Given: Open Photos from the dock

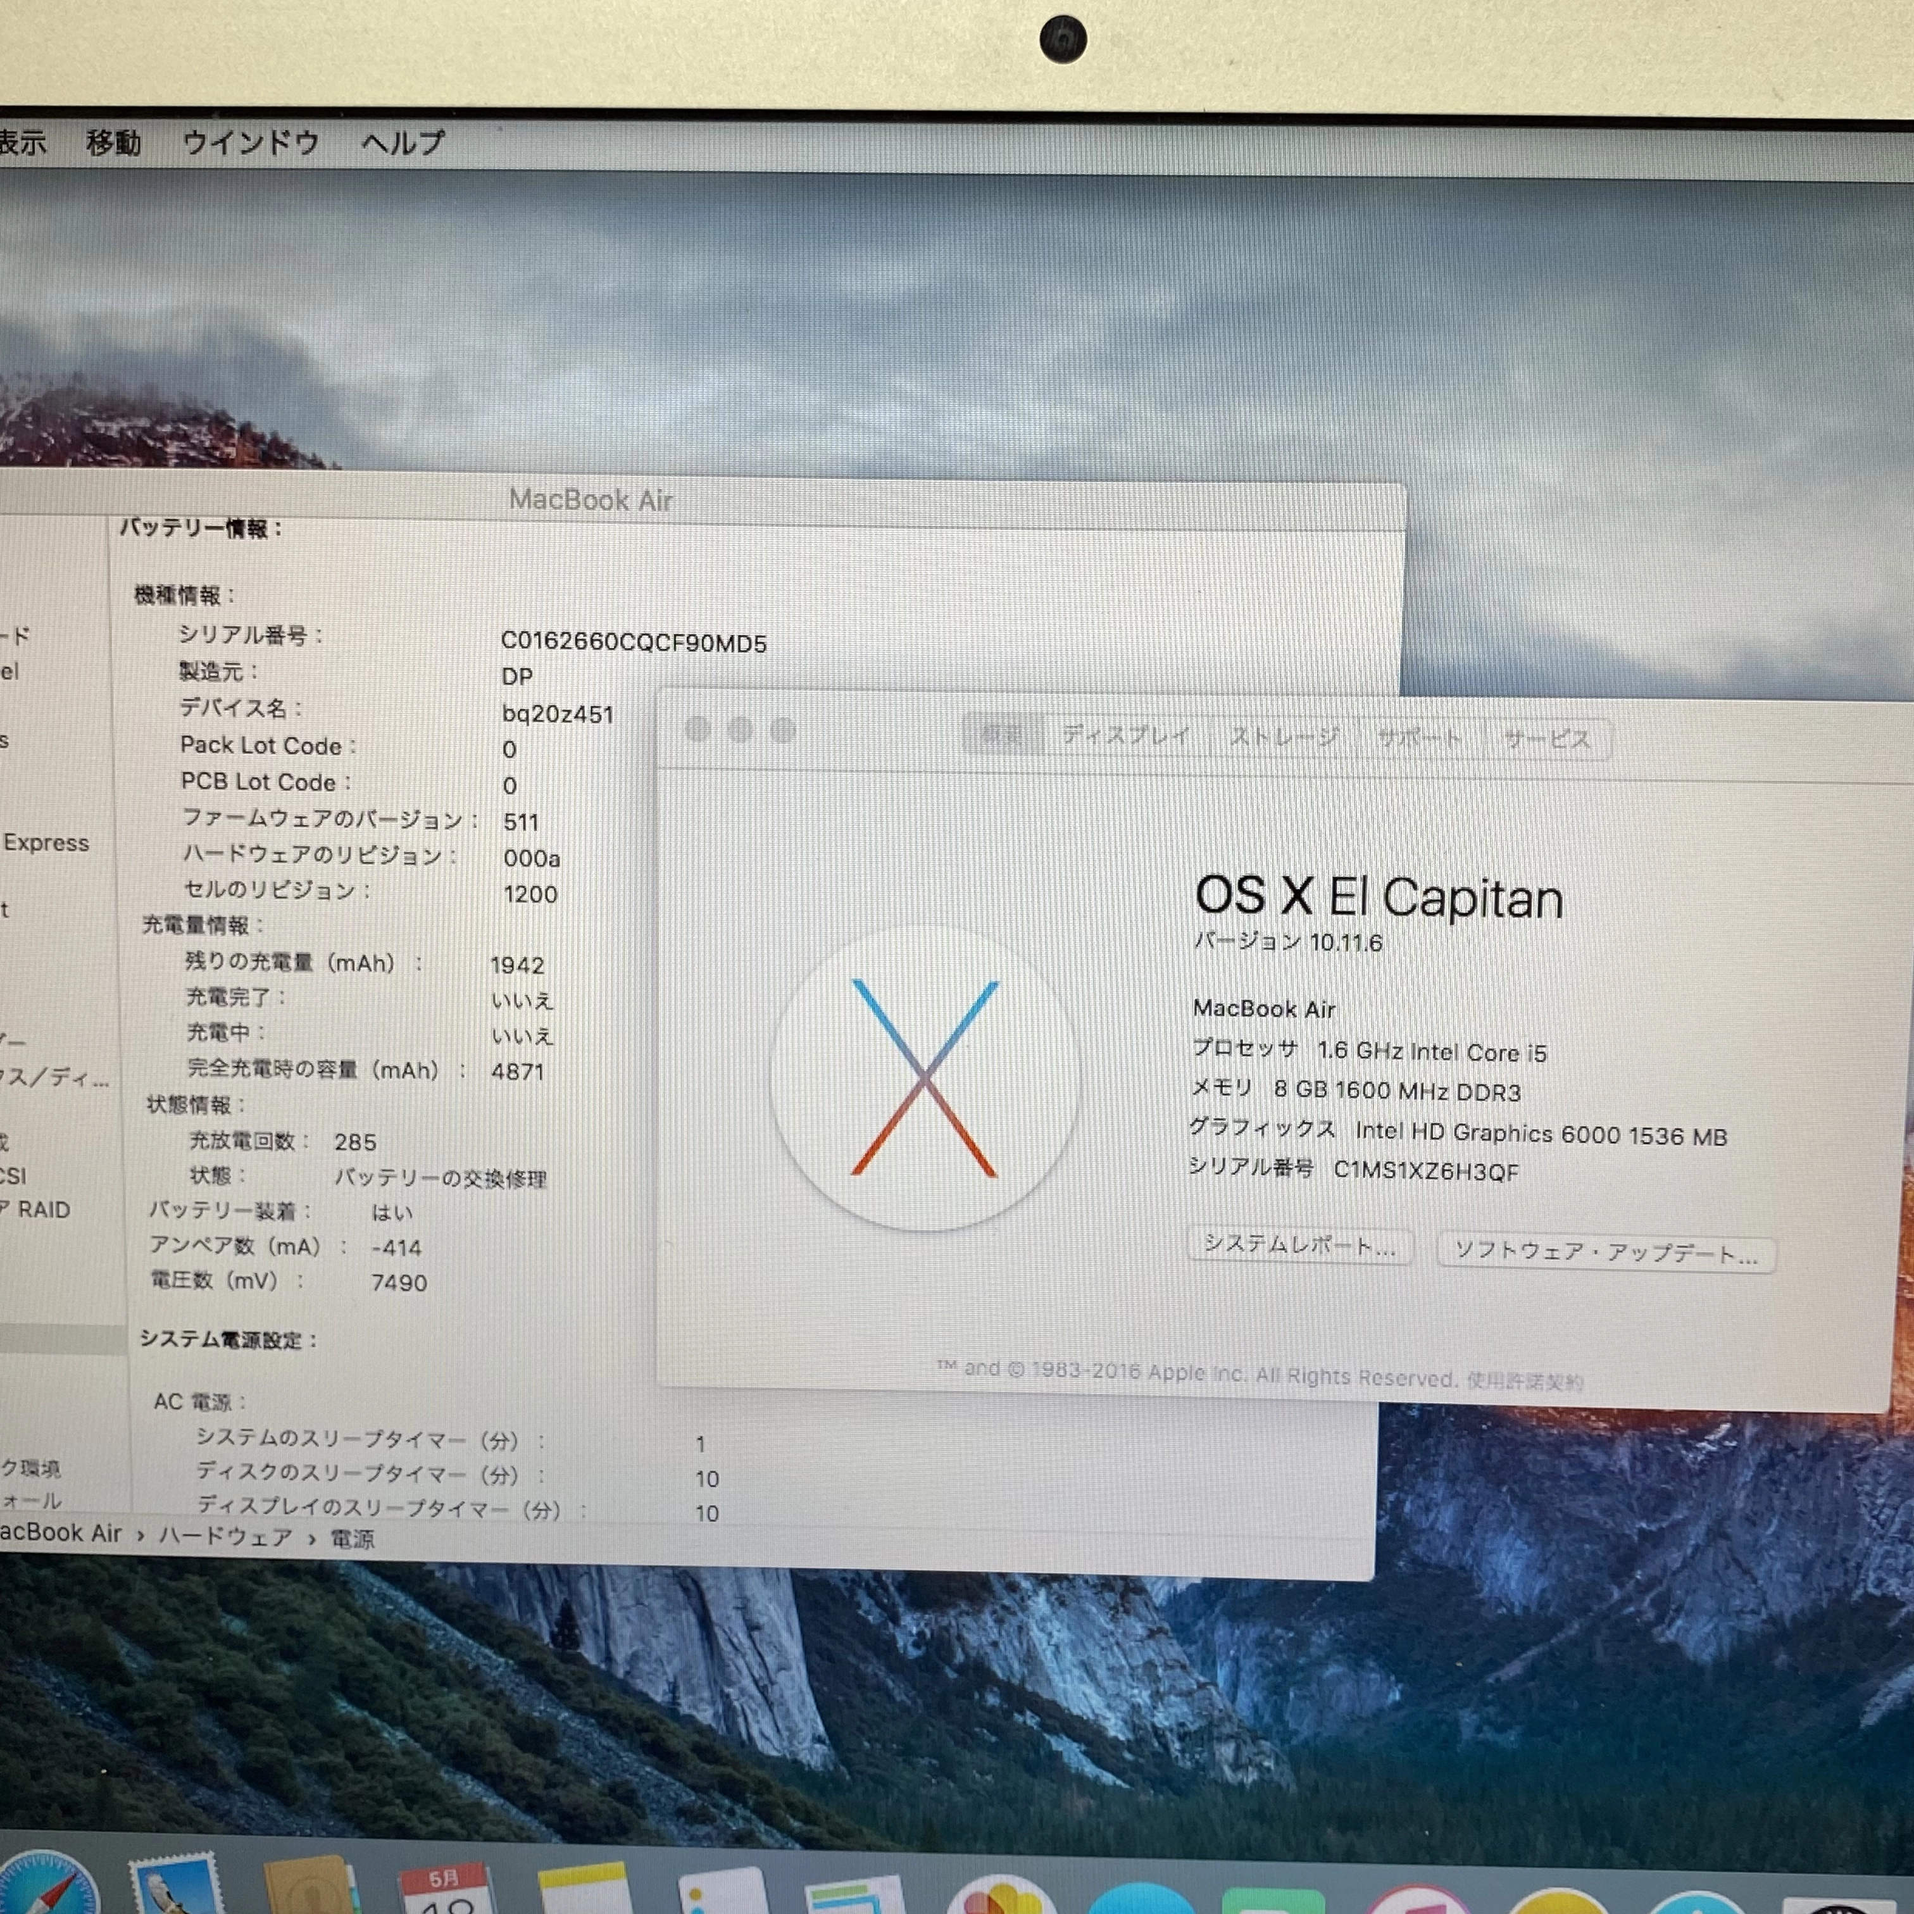Looking at the screenshot, I should [x=1001, y=1895].
